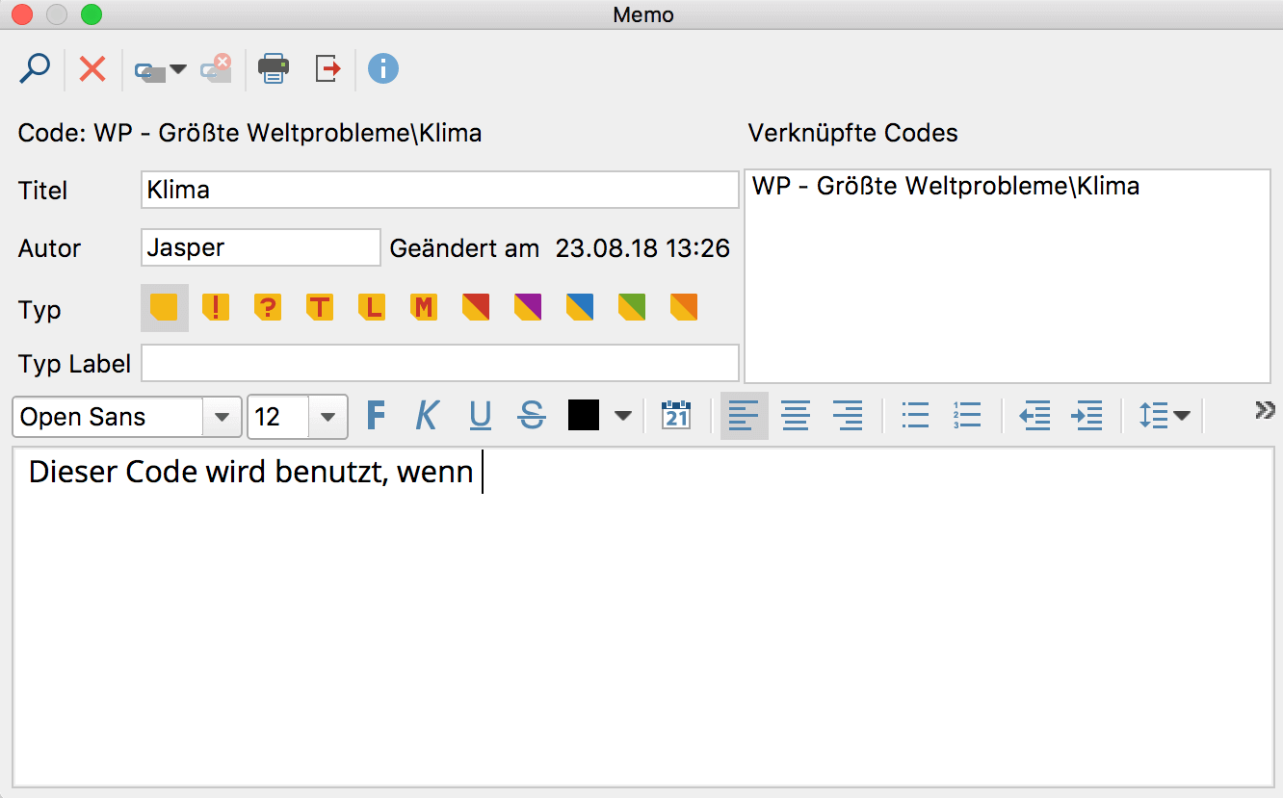Click in the memo text area
The height and width of the screenshot is (798, 1283).
pos(642,616)
